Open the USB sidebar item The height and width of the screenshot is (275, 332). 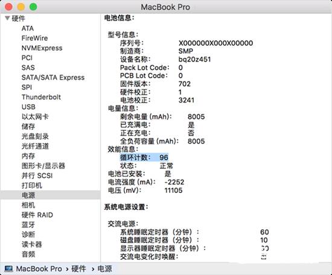pyautogui.click(x=28, y=107)
